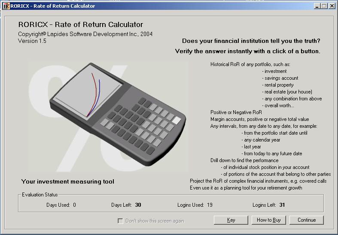The height and width of the screenshot is (235, 338).
Task: Click the "Logins Used: 19" status text
Action: (x=195, y=205)
